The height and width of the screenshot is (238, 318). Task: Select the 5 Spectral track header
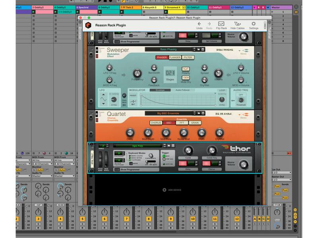click(x=86, y=8)
